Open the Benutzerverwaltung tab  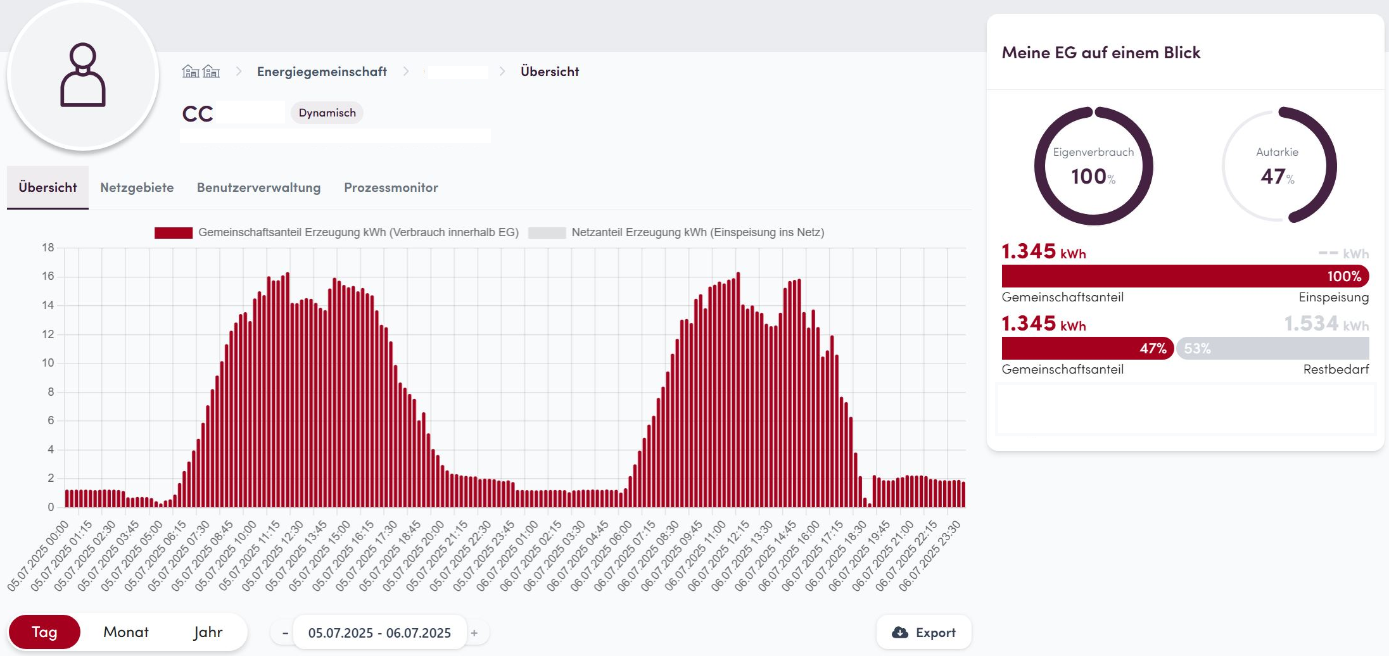(258, 187)
